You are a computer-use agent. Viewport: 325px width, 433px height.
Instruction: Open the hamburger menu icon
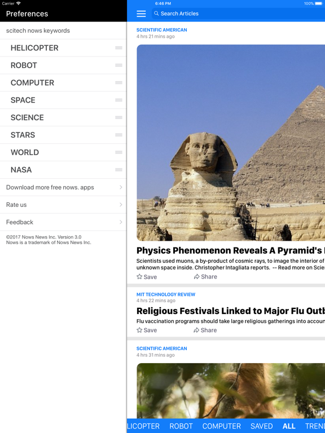[141, 14]
